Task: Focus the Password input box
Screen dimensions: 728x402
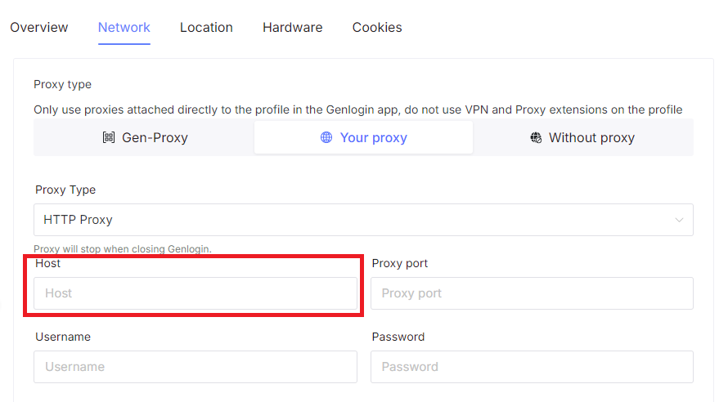Action: [x=532, y=367]
